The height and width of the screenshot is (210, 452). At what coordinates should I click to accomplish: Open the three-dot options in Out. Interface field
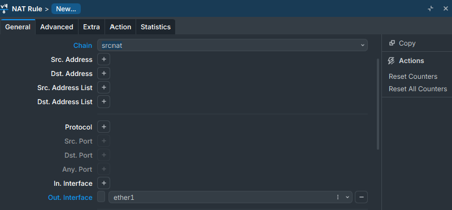pos(338,198)
